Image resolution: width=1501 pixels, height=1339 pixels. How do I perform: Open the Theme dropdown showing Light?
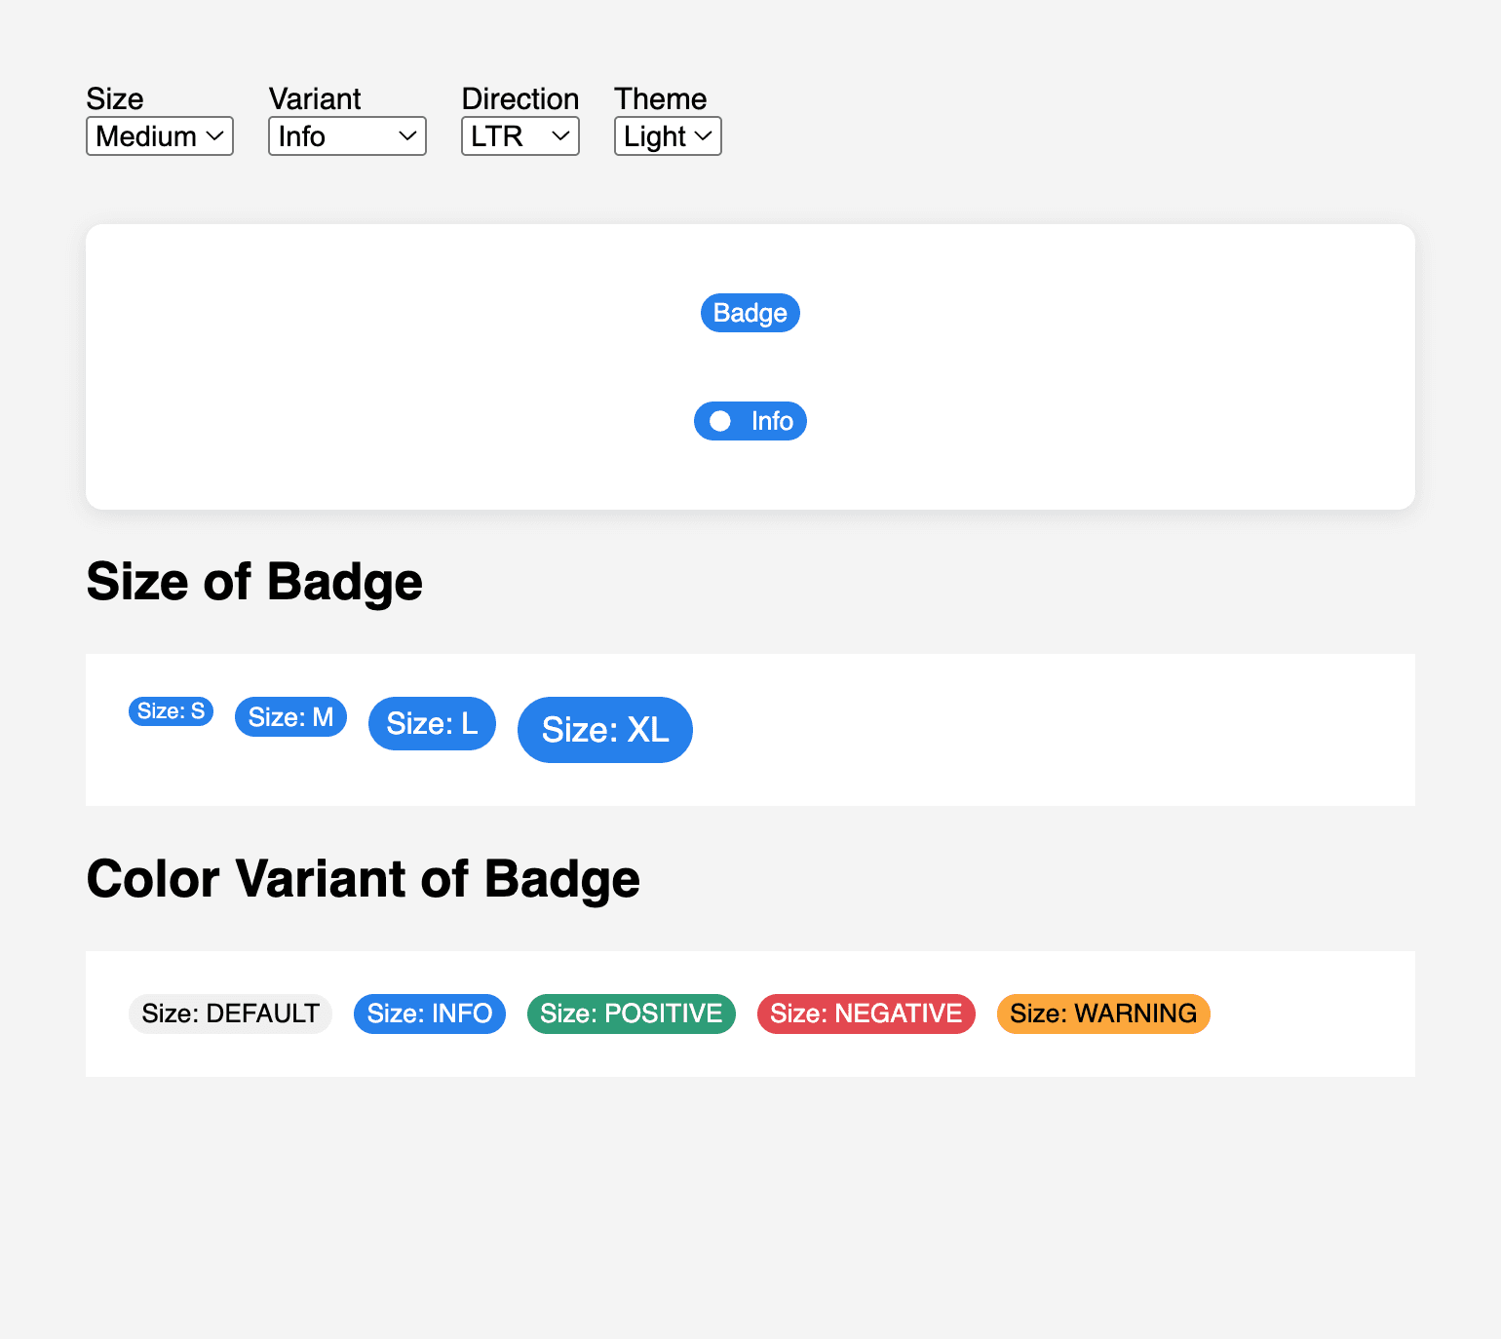tap(667, 136)
